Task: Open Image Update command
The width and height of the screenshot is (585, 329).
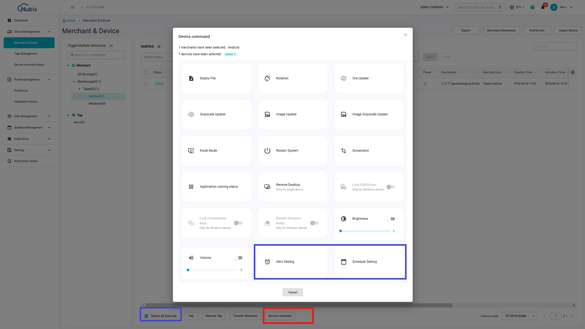Action: [x=292, y=114]
